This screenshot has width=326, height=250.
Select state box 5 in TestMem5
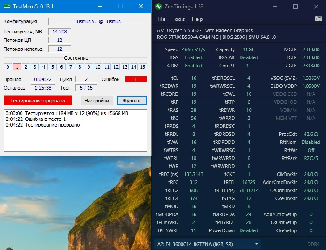click(53, 67)
